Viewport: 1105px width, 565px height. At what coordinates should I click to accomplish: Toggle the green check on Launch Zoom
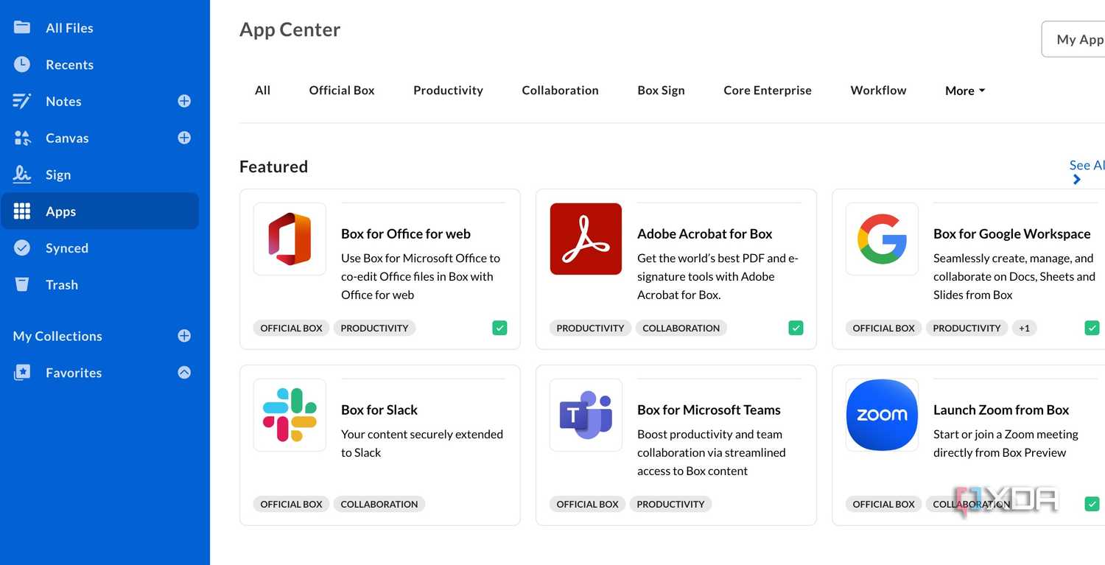1092,504
